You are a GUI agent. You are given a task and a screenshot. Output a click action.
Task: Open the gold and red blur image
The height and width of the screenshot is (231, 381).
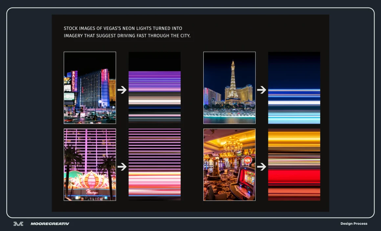(294, 164)
